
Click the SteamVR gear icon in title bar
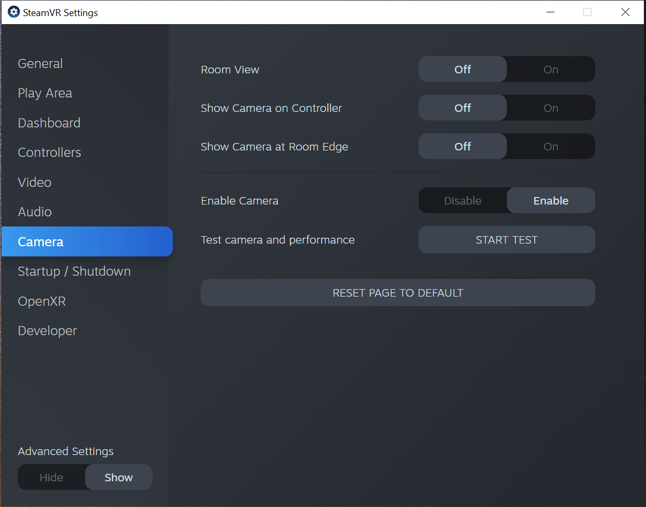pos(14,12)
